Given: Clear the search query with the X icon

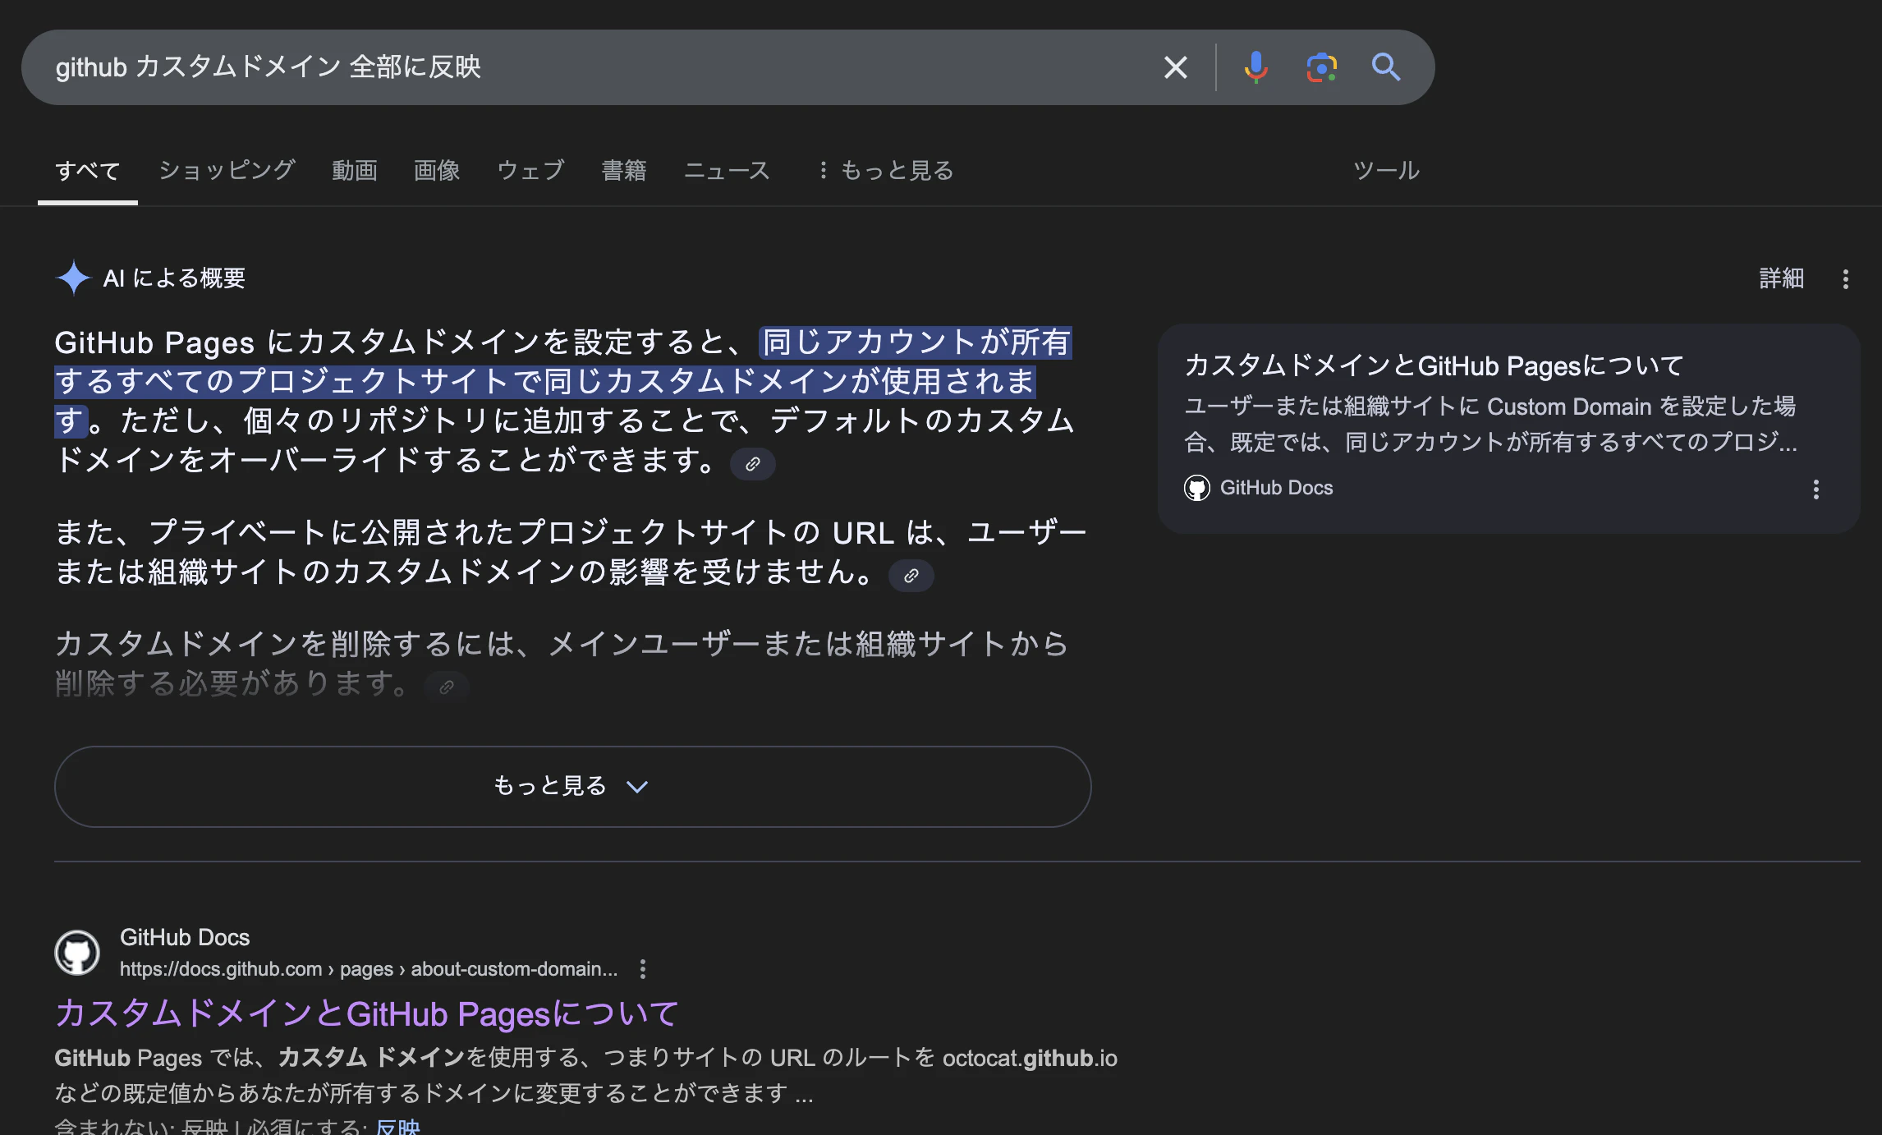Looking at the screenshot, I should click(1175, 67).
